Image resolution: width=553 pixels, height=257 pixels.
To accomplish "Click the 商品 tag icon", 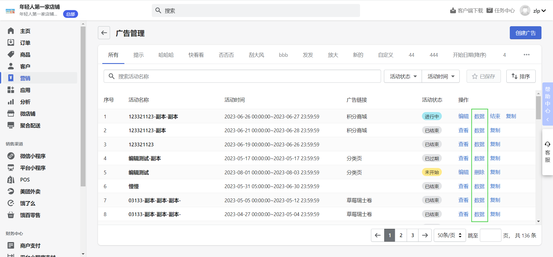I will (11, 54).
